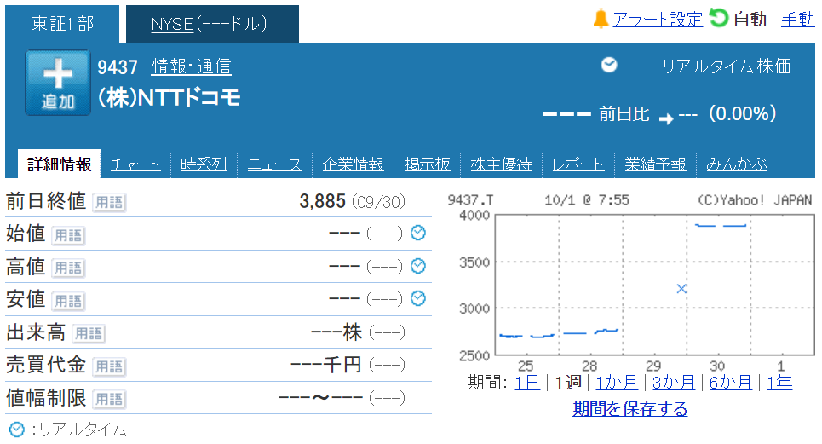Screen dimensions: 822x444
Task: Select the 東証1部 market tab
Action: 62,24
